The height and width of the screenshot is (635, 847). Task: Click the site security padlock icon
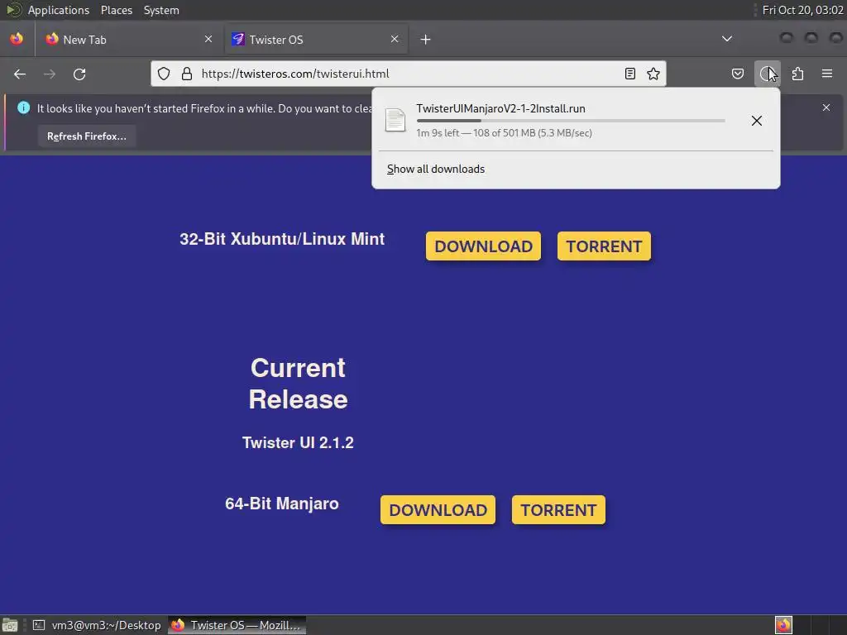pos(187,74)
